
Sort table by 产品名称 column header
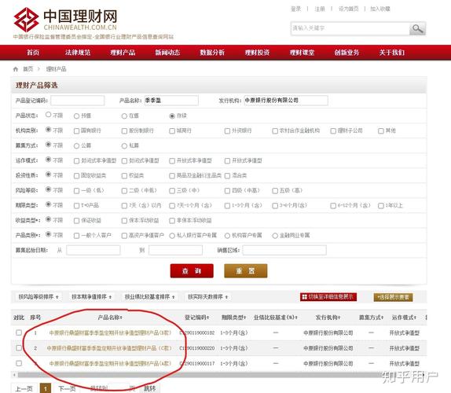click(x=110, y=318)
